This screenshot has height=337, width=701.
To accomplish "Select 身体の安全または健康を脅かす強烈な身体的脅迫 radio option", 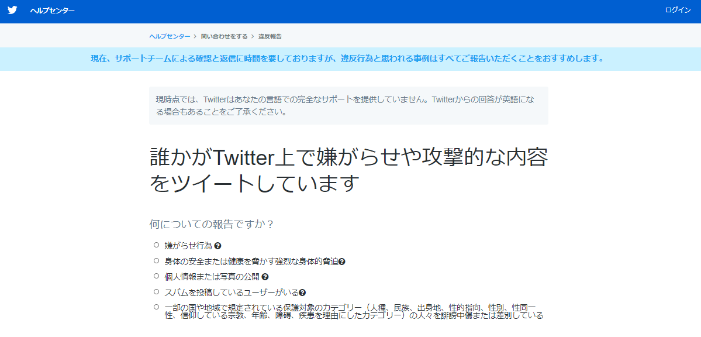I will [x=156, y=260].
